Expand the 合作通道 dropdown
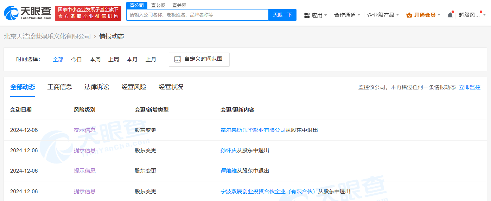Screen dimensions: 491x201 coord(347,15)
